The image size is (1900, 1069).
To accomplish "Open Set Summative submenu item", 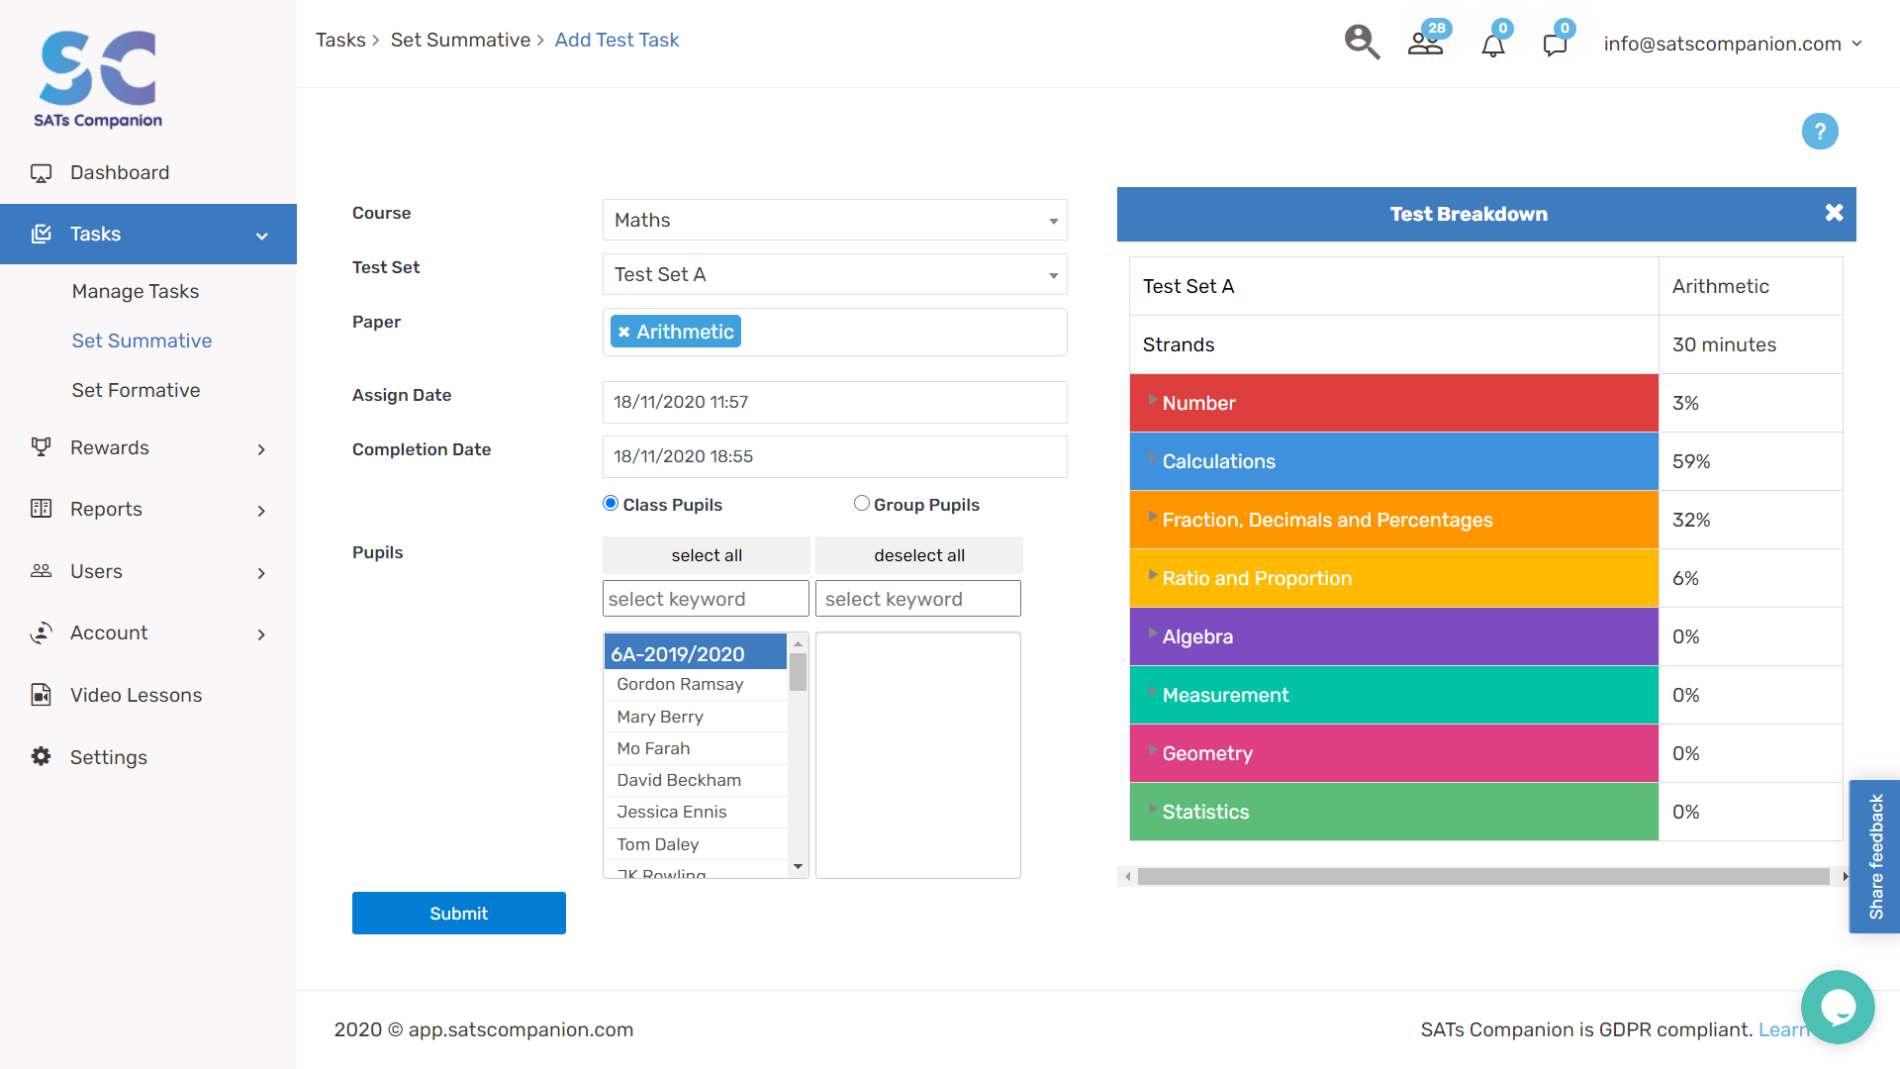I will coord(142,340).
